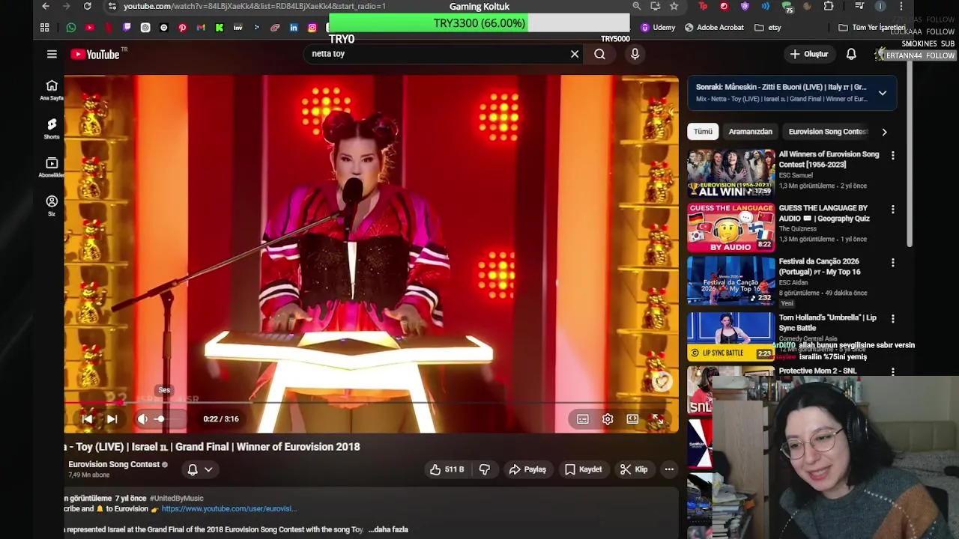Bookmark this page with the star icon
This screenshot has width=959, height=539.
pos(674,6)
